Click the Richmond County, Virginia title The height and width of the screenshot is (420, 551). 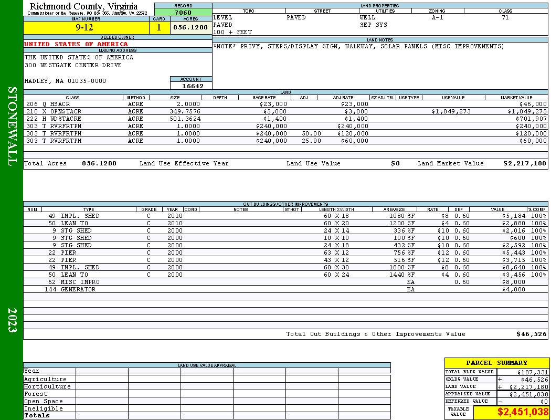click(x=83, y=6)
